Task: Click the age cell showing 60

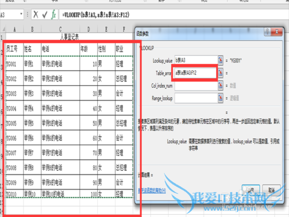Action: click(x=88, y=138)
